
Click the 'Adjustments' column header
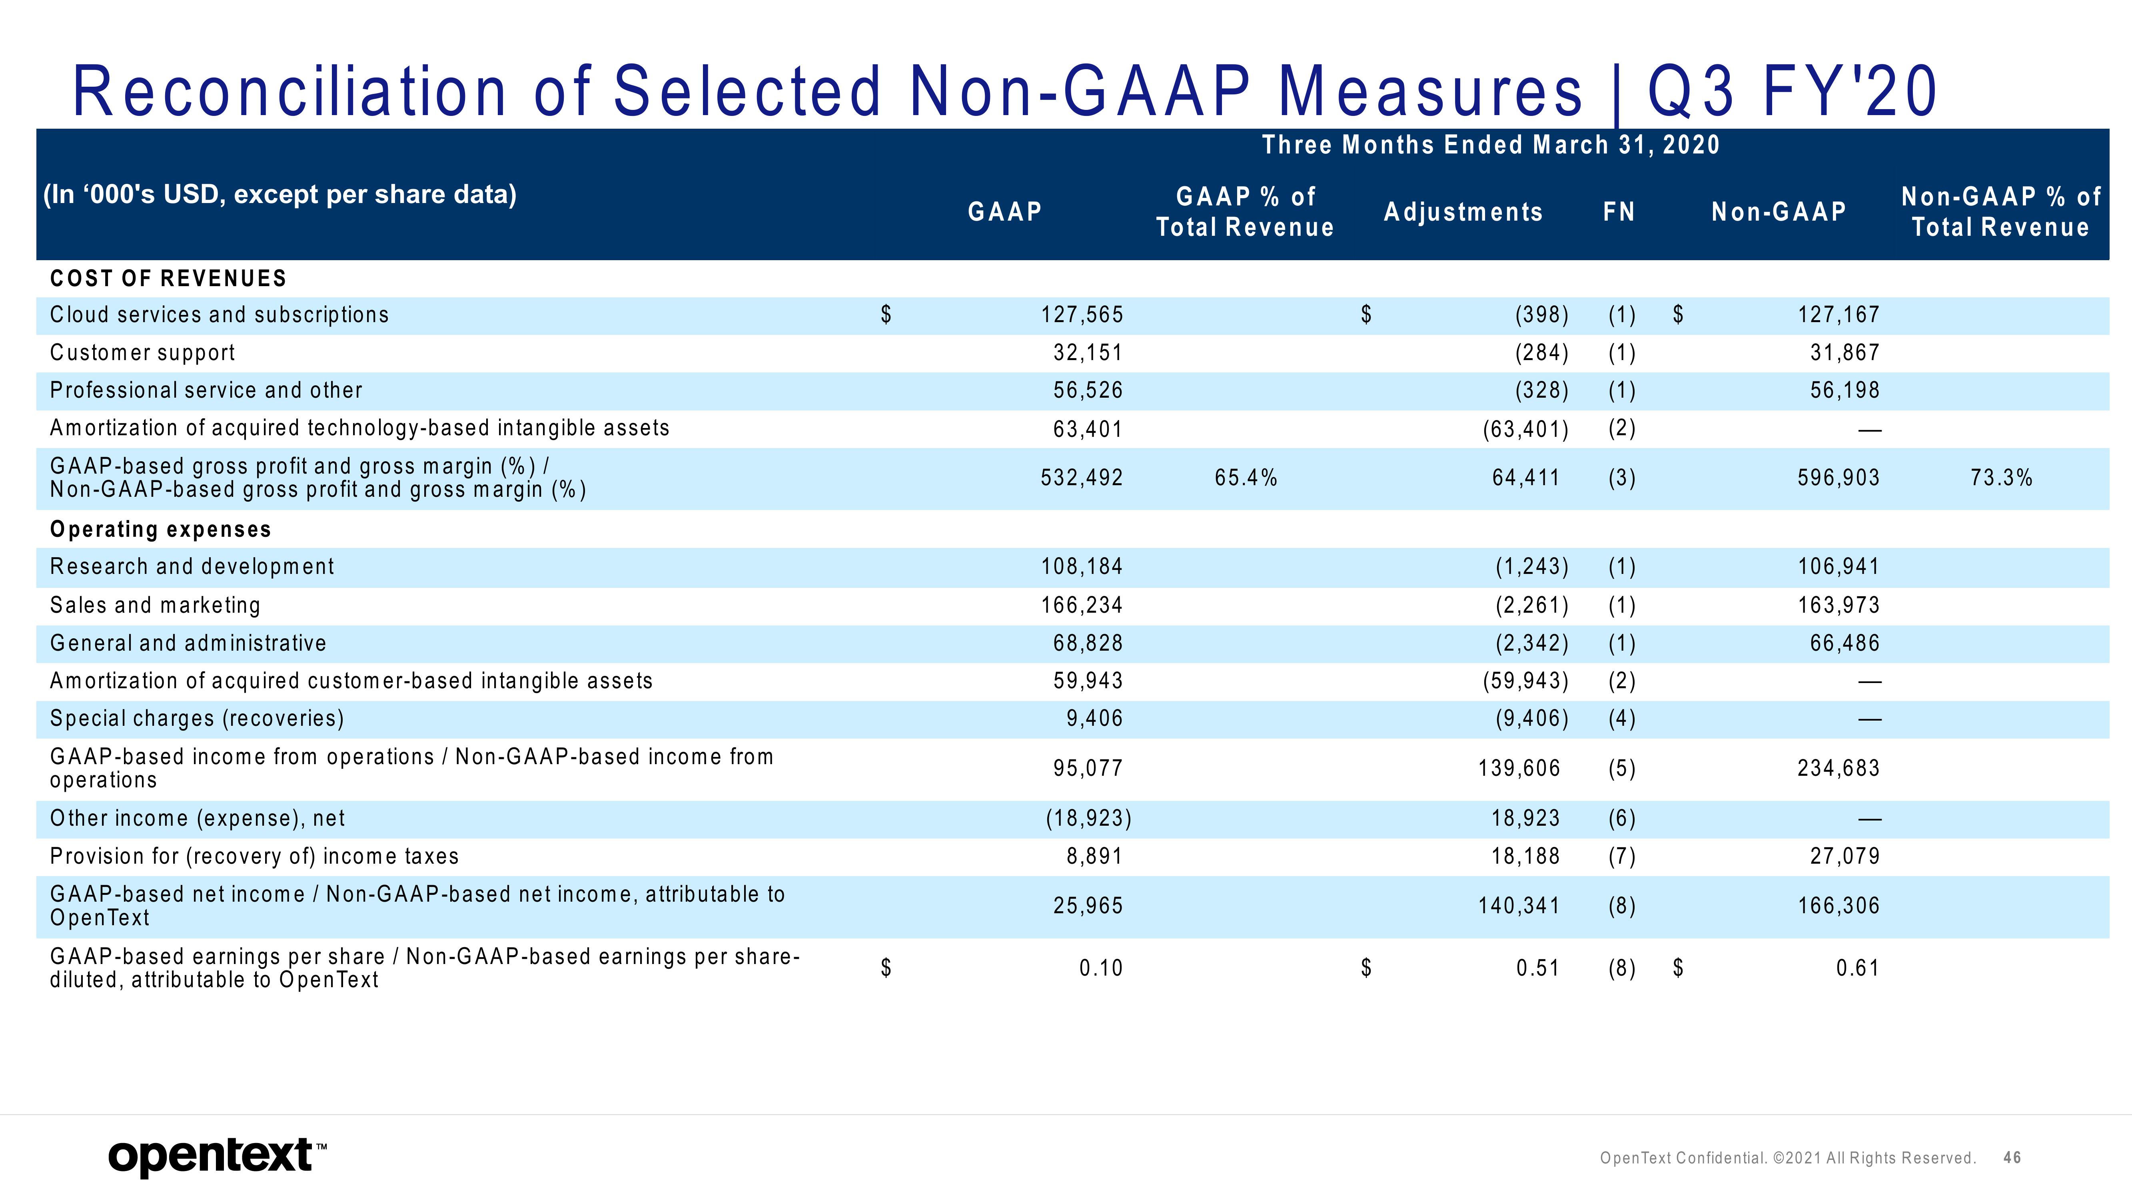click(x=1463, y=212)
